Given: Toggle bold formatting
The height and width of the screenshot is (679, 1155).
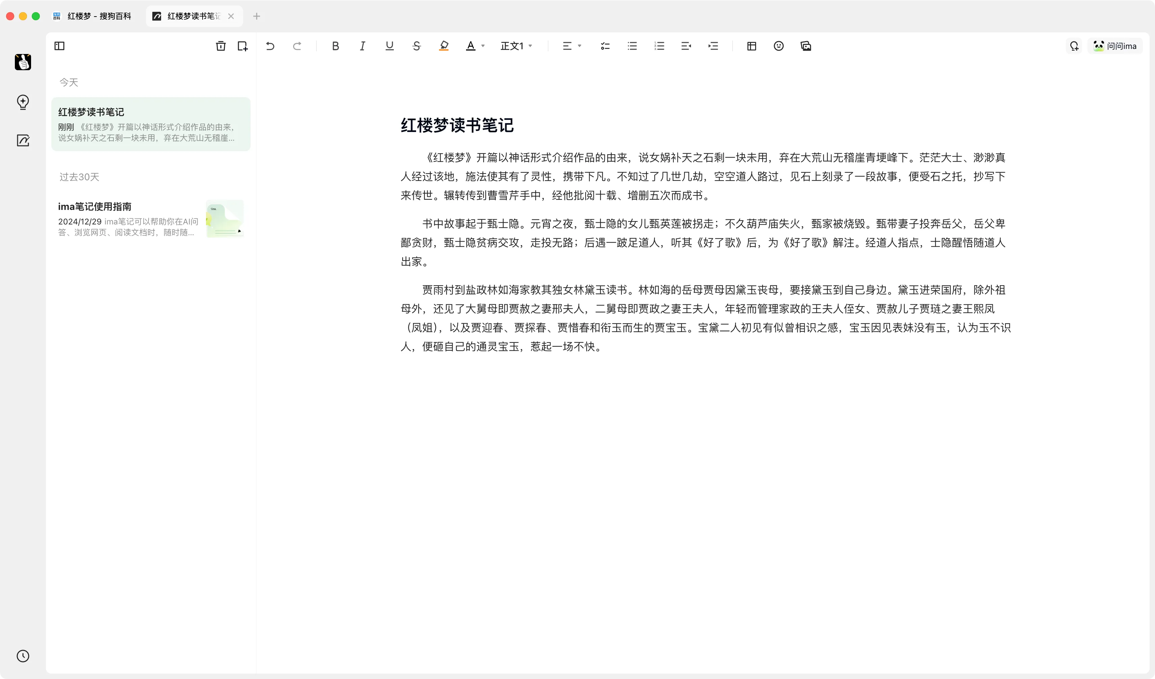Looking at the screenshot, I should (x=335, y=46).
